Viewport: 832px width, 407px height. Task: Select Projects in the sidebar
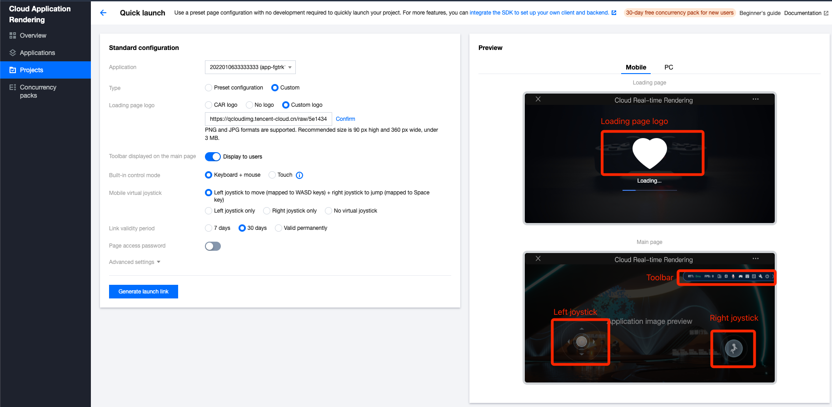(x=45, y=70)
